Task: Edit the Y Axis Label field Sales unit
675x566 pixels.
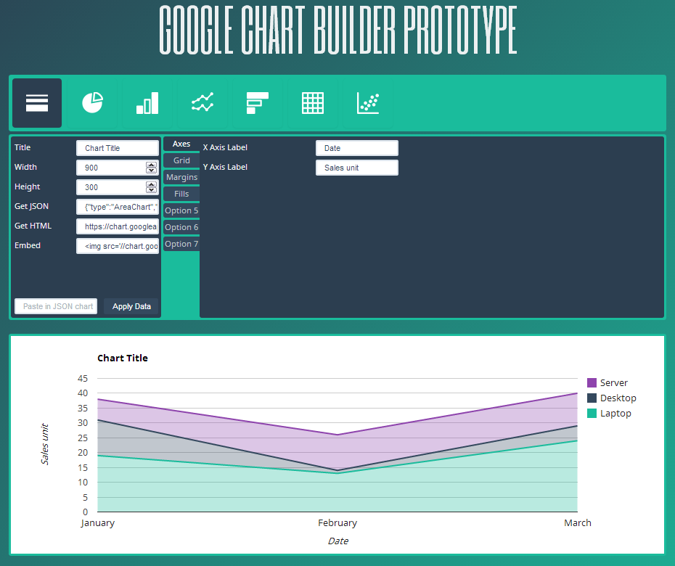Action: 357,168
